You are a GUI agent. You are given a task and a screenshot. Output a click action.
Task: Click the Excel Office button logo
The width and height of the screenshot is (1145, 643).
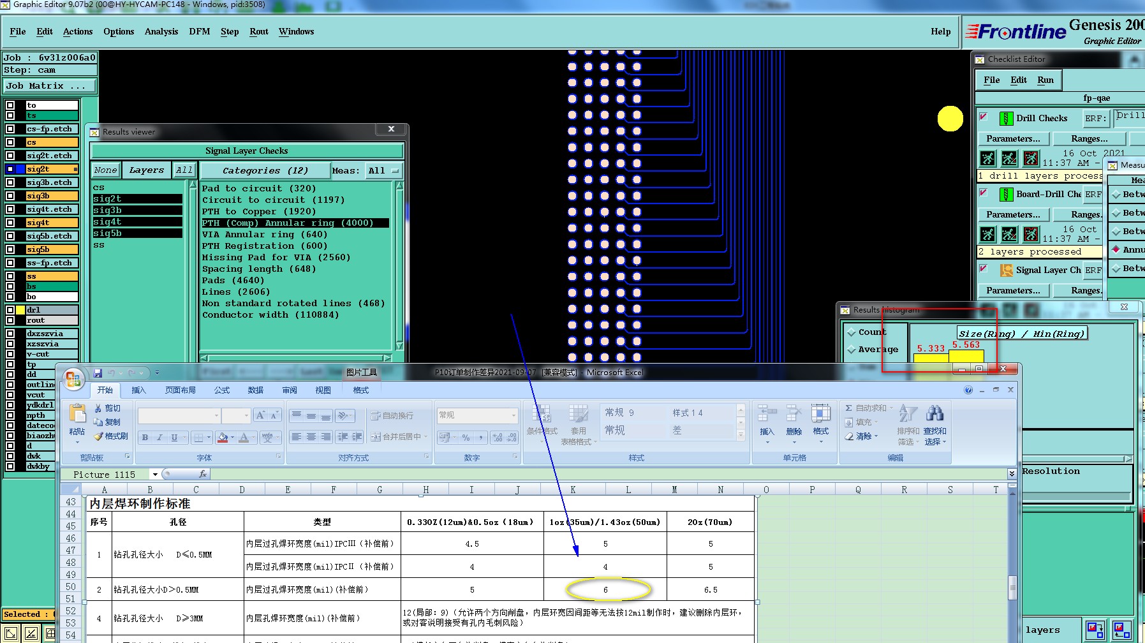(x=73, y=380)
